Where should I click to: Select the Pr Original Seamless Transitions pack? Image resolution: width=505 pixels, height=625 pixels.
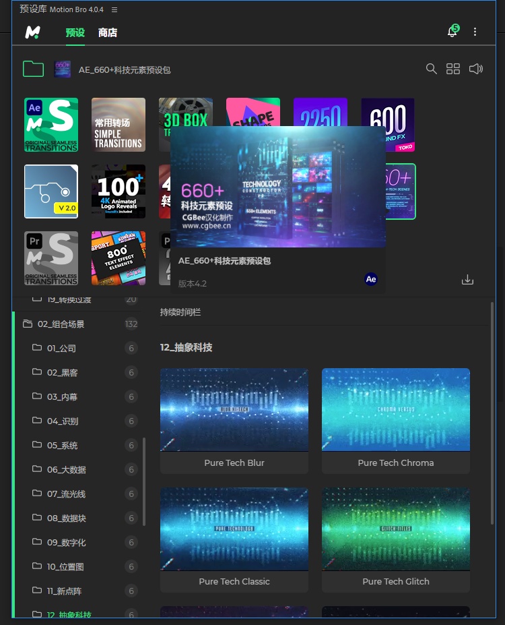(51, 258)
